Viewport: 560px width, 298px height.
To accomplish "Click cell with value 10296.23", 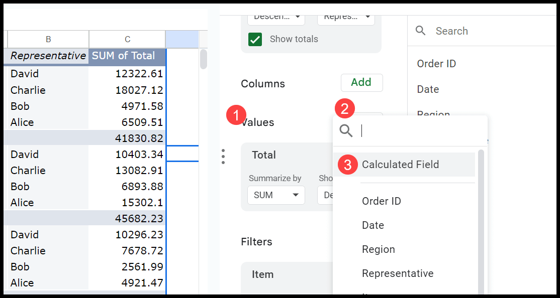I will click(128, 235).
